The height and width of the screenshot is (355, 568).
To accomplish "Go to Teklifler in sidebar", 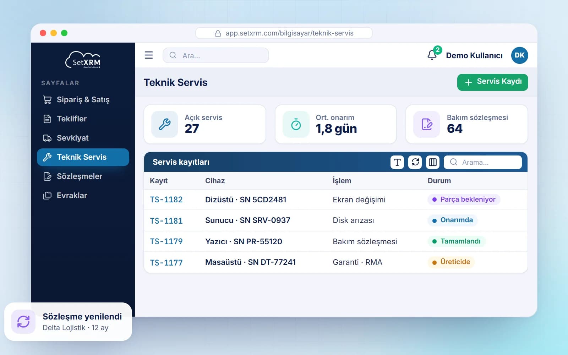I will 83,119.
